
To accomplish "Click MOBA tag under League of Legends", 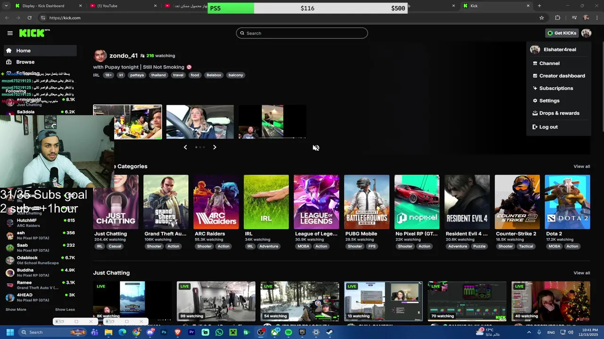I will click(x=303, y=246).
